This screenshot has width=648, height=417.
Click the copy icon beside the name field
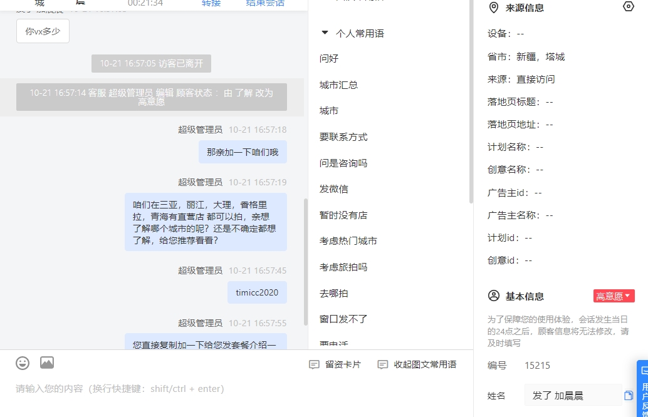(629, 396)
